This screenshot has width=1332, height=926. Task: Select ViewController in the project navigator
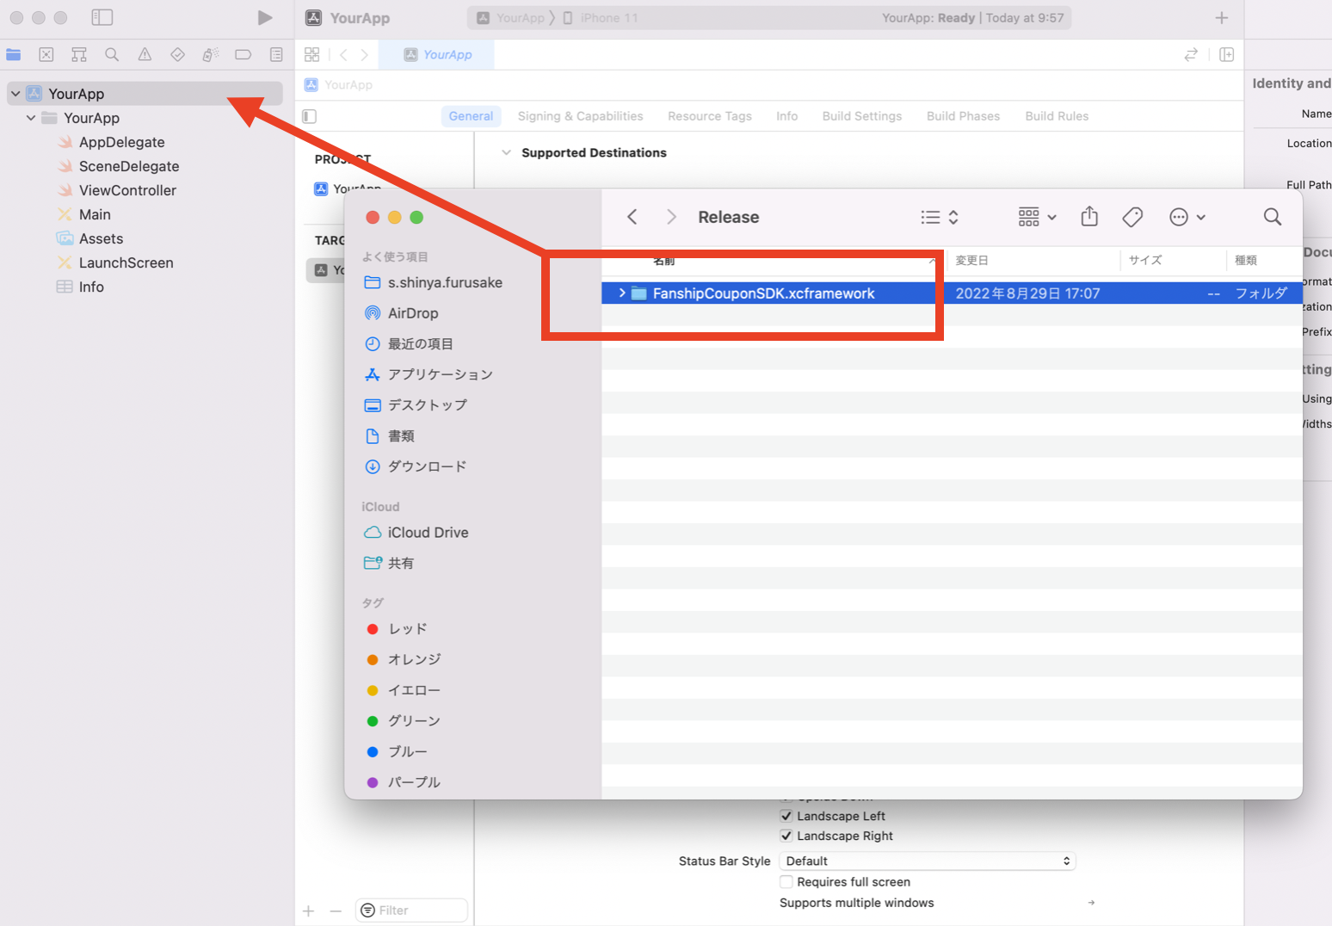click(127, 190)
